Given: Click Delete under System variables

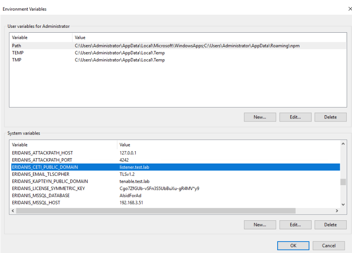Looking at the screenshot, I should pyautogui.click(x=330, y=225).
